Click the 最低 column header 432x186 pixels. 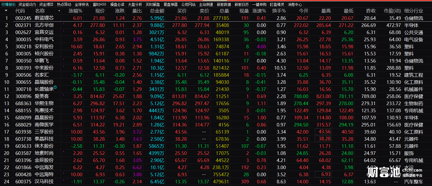point(349,11)
